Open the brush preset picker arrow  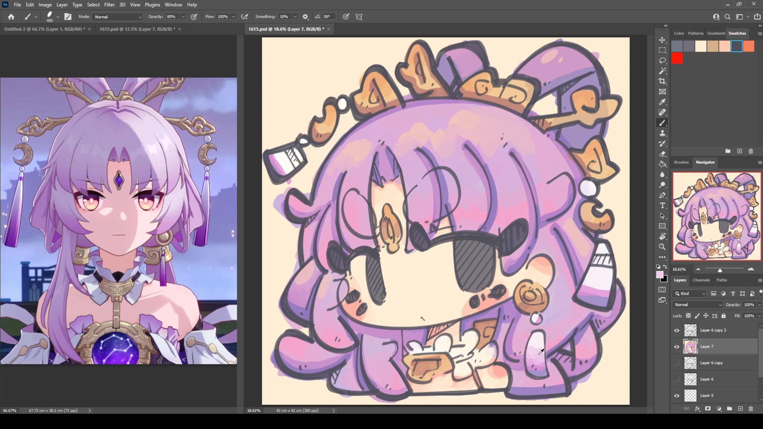(x=58, y=17)
